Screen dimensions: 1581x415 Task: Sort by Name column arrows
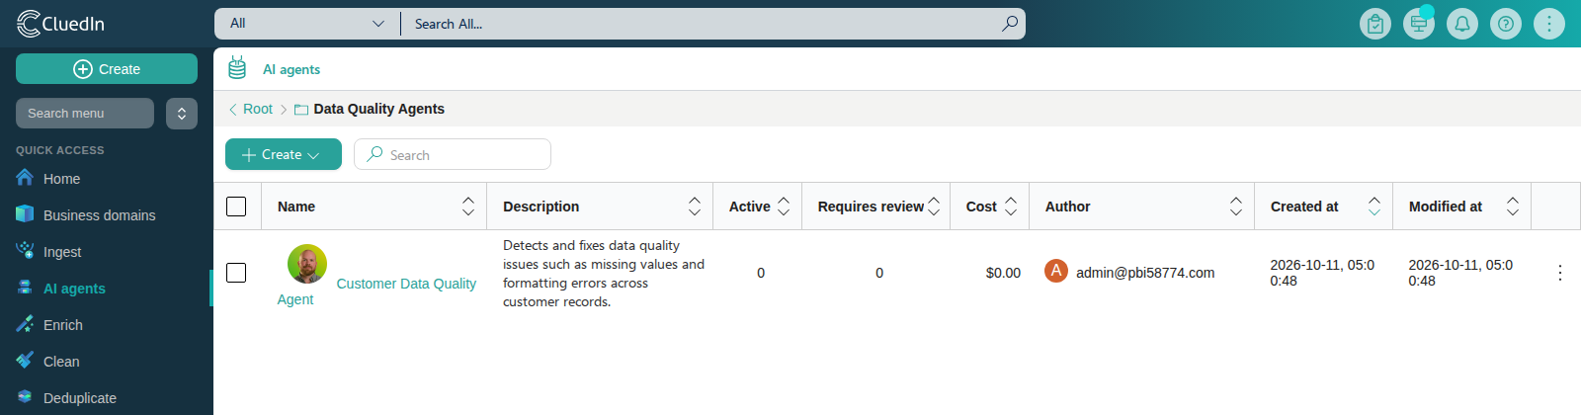468,207
